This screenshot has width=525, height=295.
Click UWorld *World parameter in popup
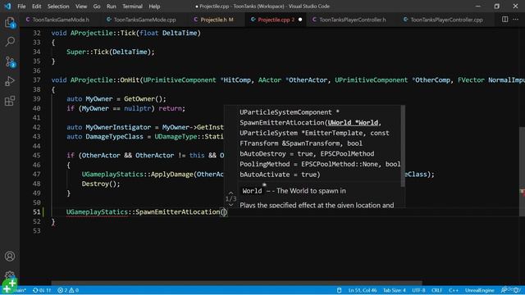point(353,123)
